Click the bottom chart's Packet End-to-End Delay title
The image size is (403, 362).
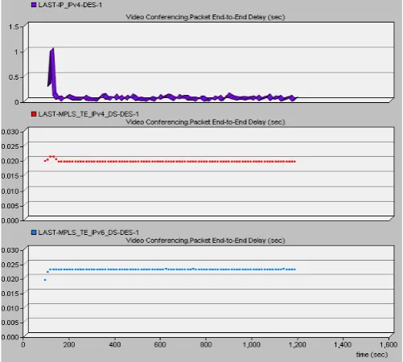tap(205, 241)
